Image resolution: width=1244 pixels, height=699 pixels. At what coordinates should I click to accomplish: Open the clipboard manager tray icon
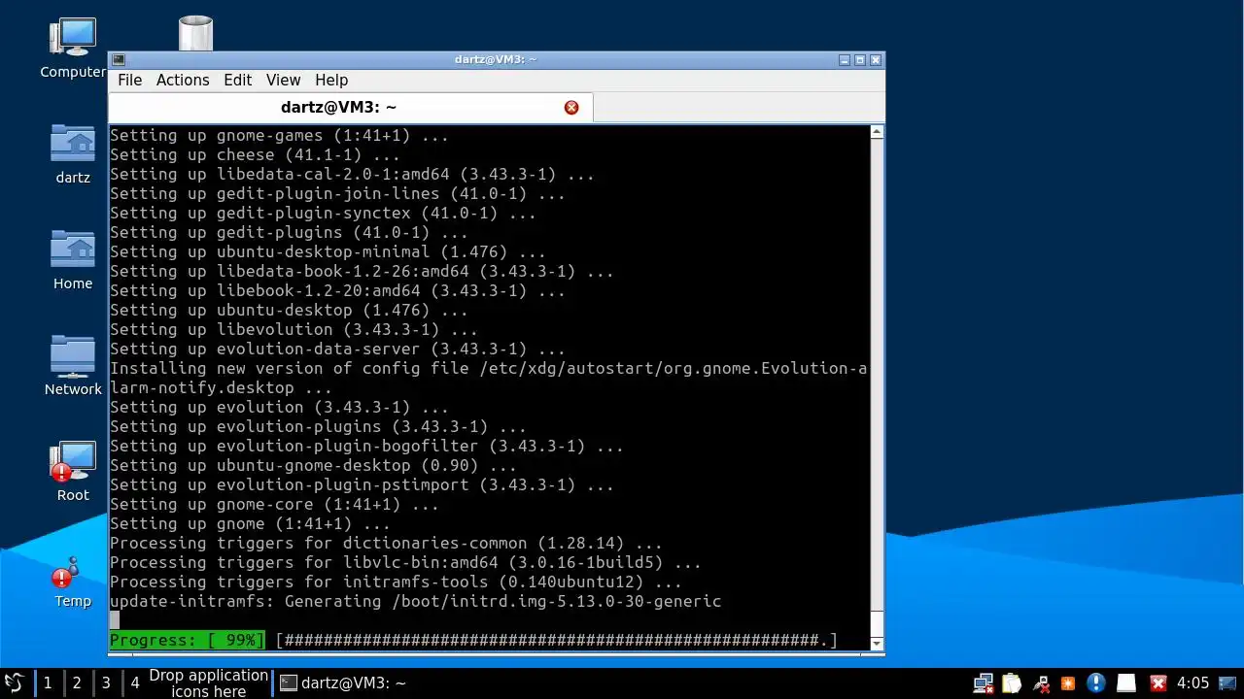pyautogui.click(x=1012, y=682)
